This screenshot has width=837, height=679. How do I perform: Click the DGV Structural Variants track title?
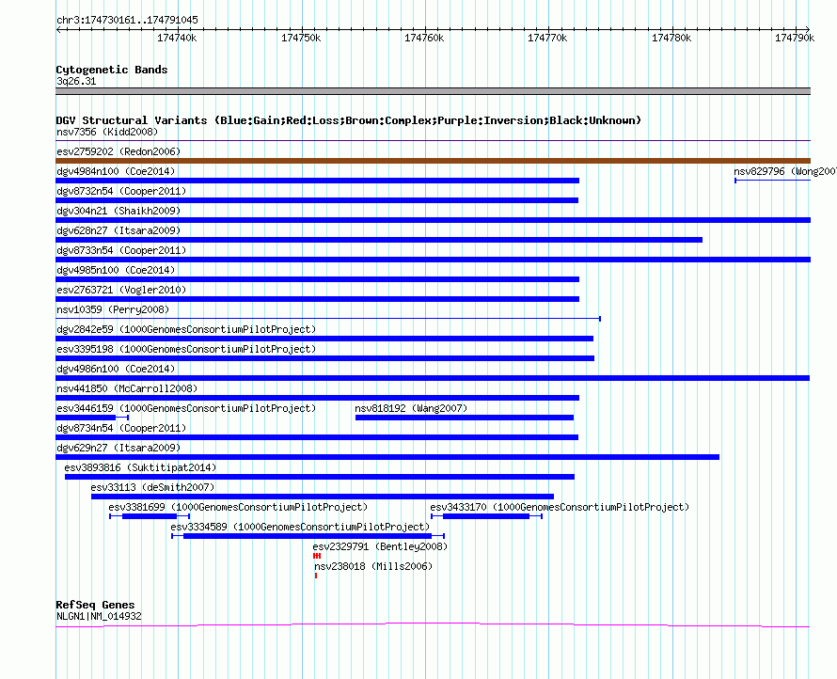pos(349,120)
